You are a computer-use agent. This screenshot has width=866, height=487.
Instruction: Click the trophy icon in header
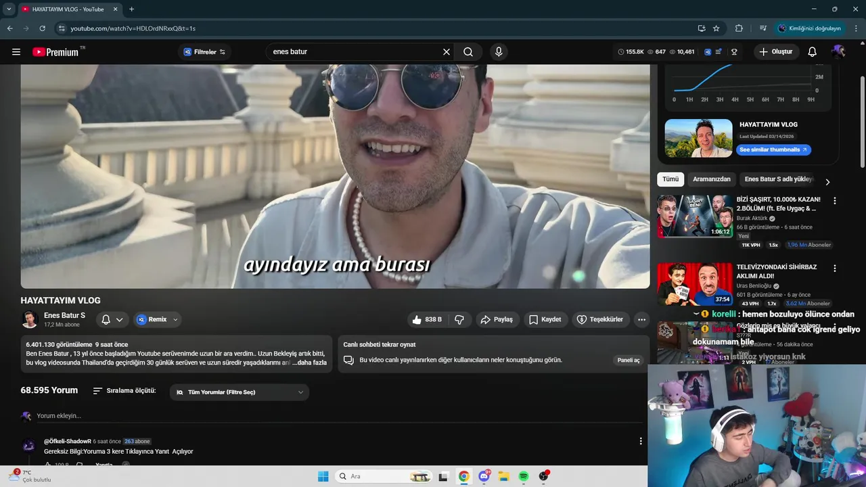tap(734, 52)
